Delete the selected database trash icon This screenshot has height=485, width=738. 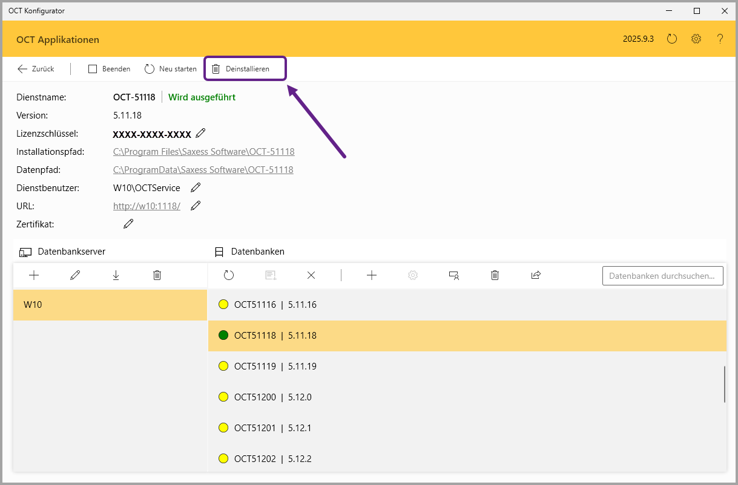495,275
